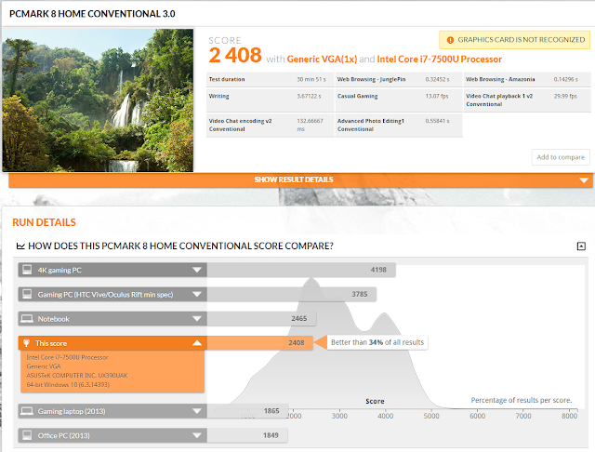Click the Casual Gaming result
Viewport: 595px width, 452px height.
tap(399, 100)
